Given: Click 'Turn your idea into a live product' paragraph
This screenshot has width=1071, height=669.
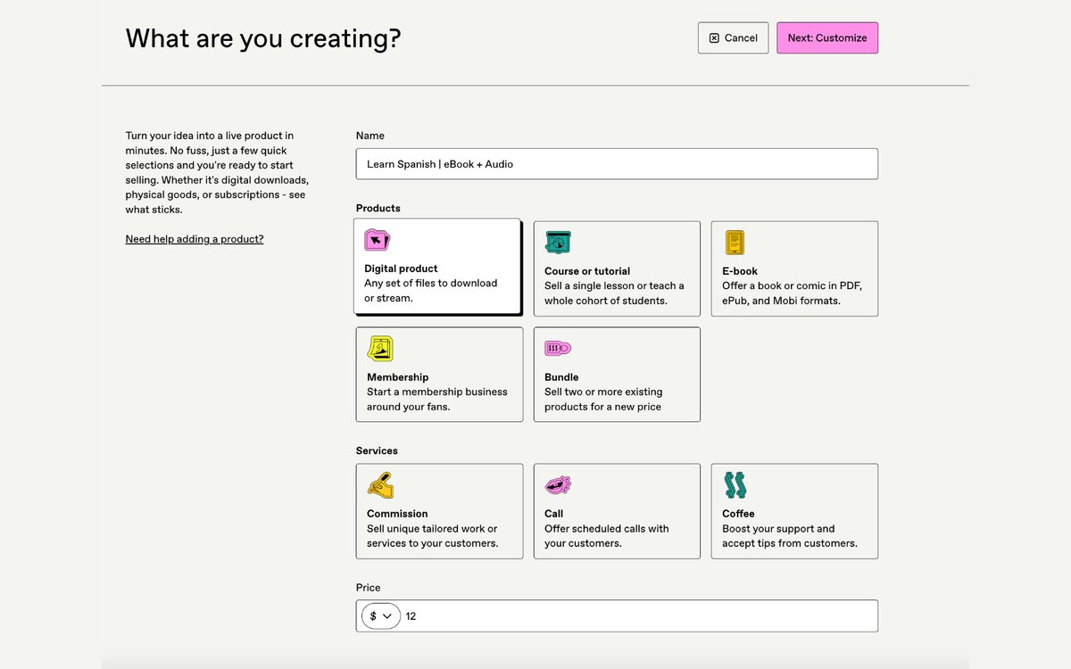Looking at the screenshot, I should pos(217,172).
